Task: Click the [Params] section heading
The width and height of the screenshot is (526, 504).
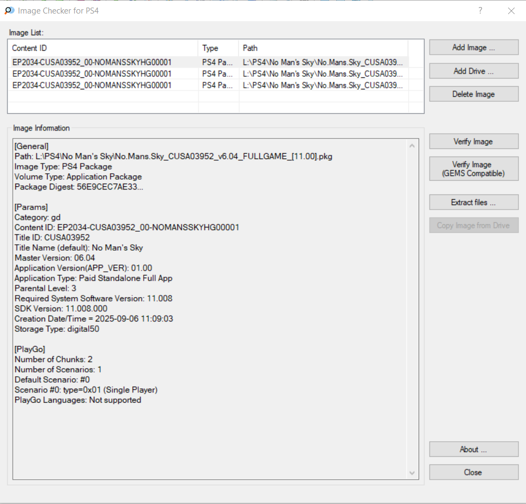Action: [31, 207]
